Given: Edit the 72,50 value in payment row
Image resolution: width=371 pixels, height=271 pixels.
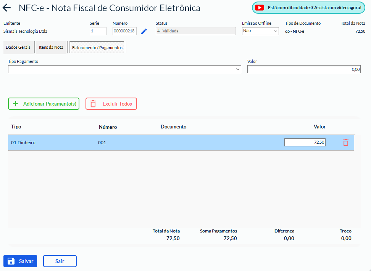Looking at the screenshot, I should click(x=305, y=142).
